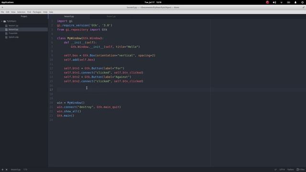Click the files count indicator in status bar

coord(301,170)
